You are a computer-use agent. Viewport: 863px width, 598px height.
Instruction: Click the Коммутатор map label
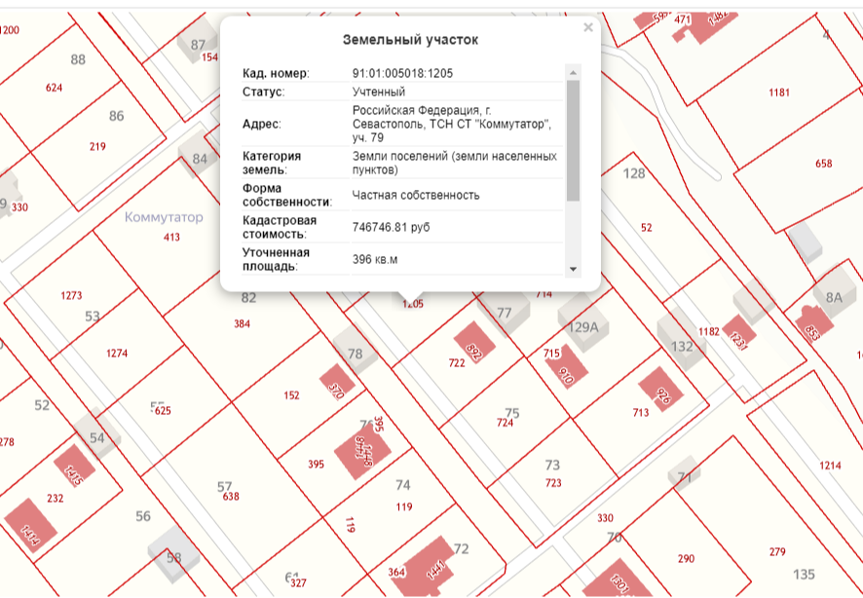click(x=164, y=217)
